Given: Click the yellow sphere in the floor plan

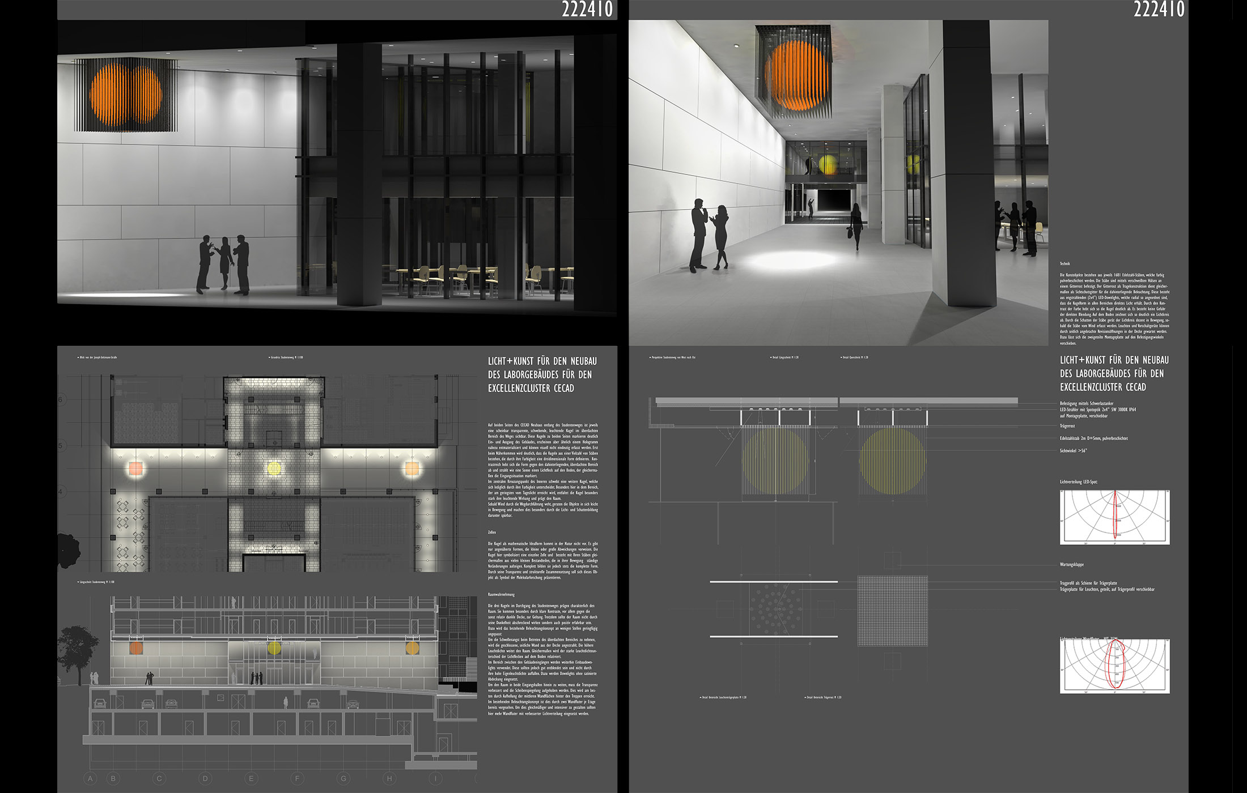Looking at the screenshot, I should [x=274, y=468].
